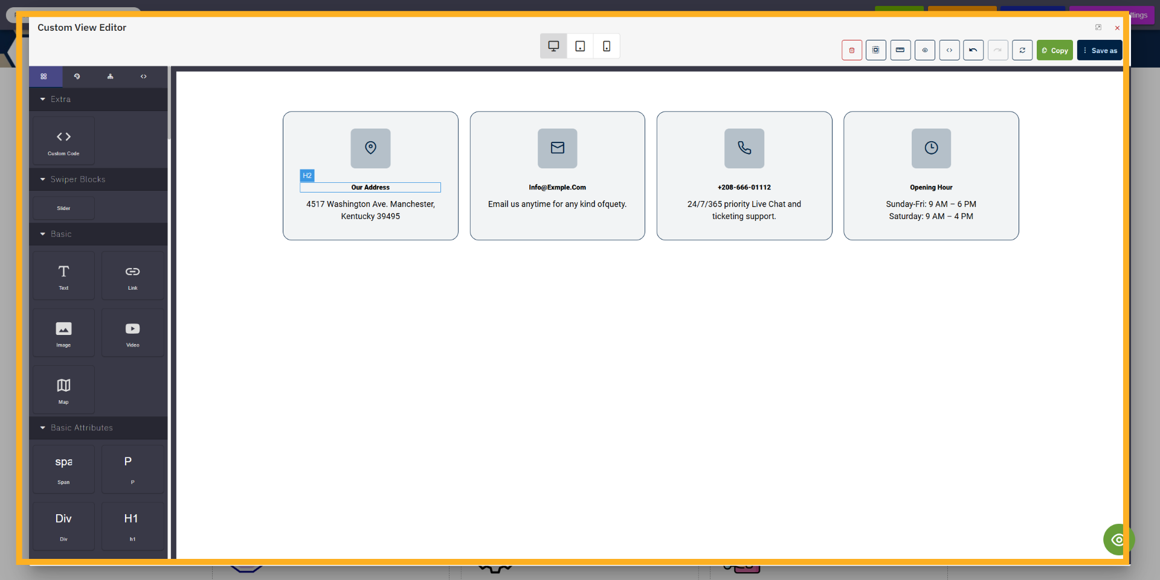Click the green Copy button
Viewport: 1160px width, 580px height.
click(x=1055, y=50)
